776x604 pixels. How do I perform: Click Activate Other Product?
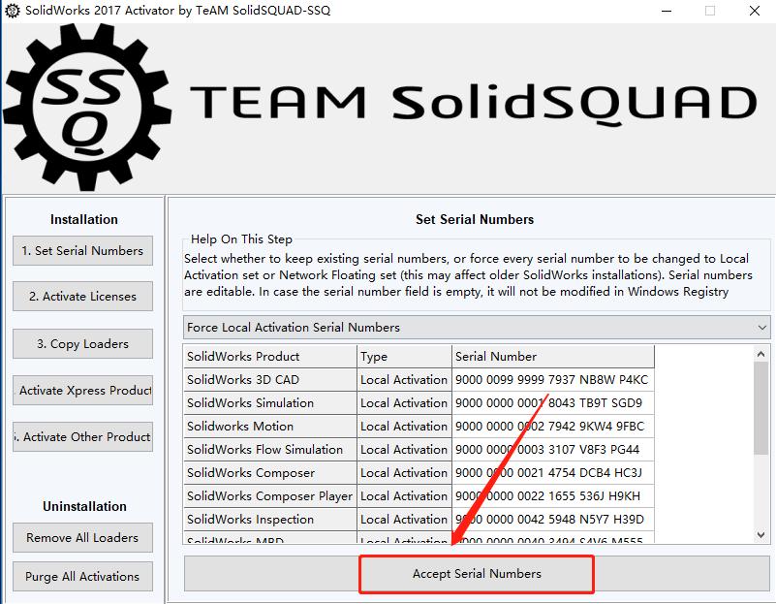click(82, 436)
